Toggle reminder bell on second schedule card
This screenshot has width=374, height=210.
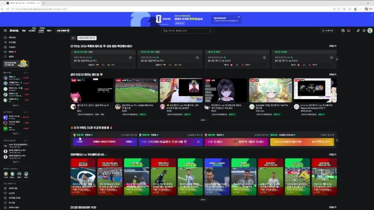pos(197,58)
